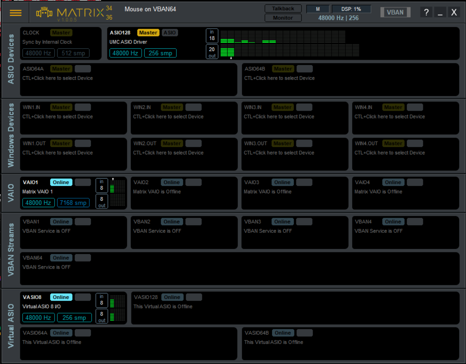
Task: Open help with the question mark
Action: 426,12
